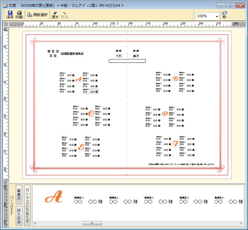Click the large orange A part thumbnail
The width and height of the screenshot is (248, 230).
pyautogui.click(x=54, y=197)
